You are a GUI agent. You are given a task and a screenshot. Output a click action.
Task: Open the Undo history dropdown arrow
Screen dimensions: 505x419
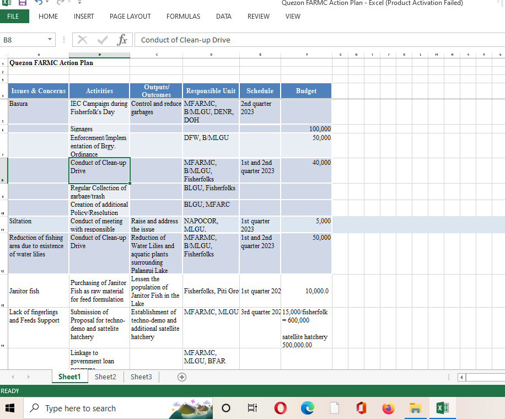tap(47, 2)
